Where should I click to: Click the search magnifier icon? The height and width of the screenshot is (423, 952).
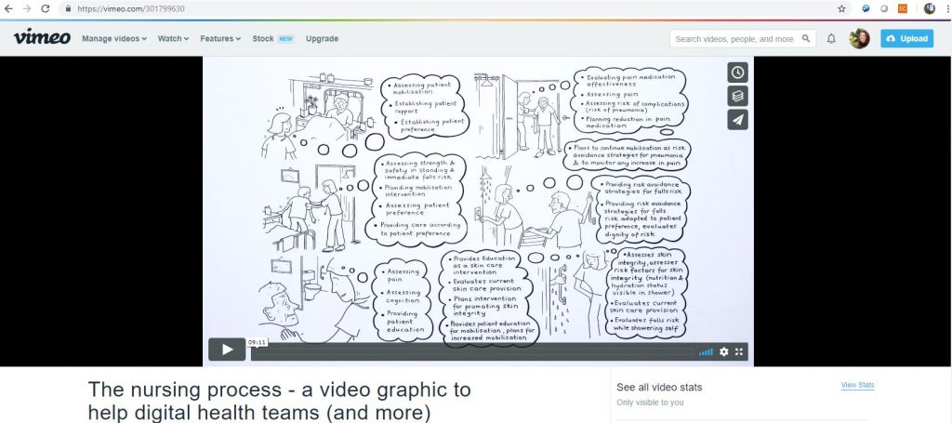pos(806,39)
